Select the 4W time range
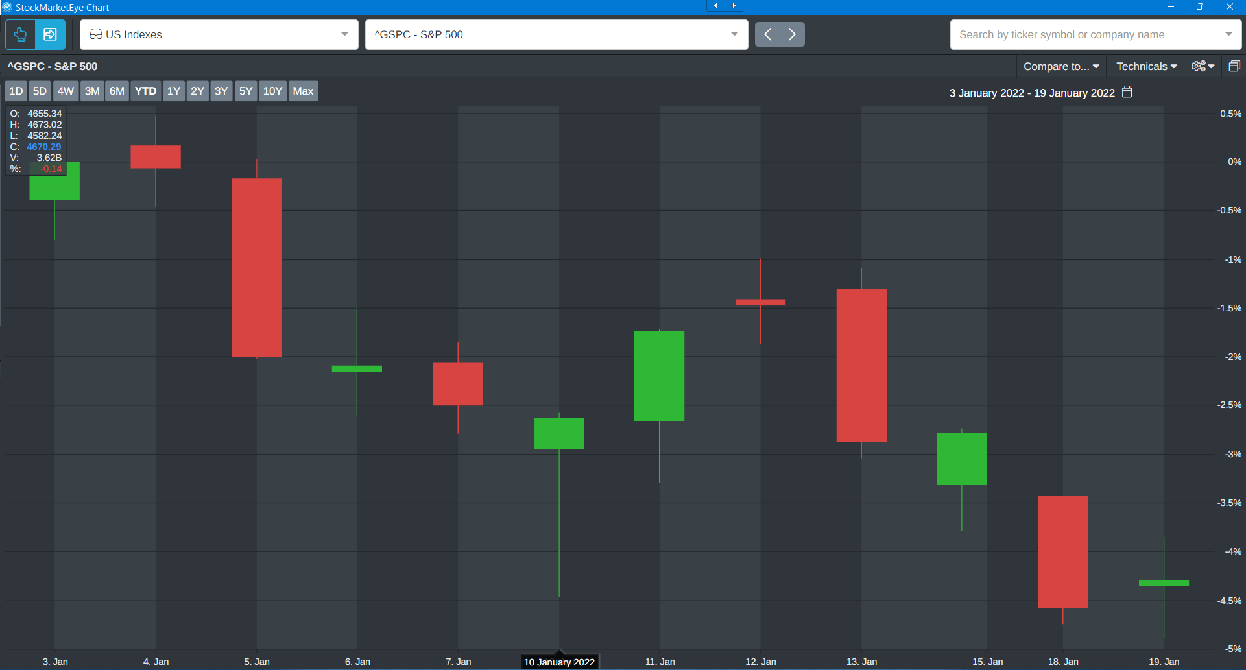The height and width of the screenshot is (670, 1246). point(66,91)
